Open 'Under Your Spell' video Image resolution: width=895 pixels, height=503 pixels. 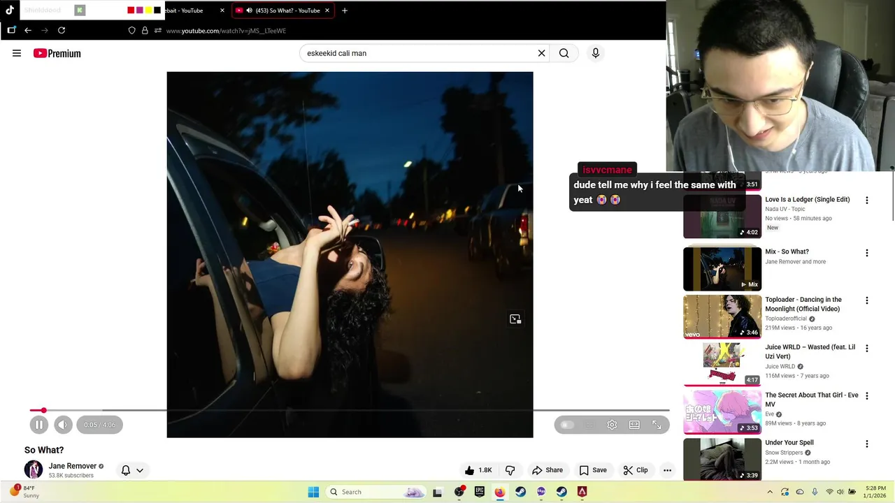pyautogui.click(x=789, y=443)
